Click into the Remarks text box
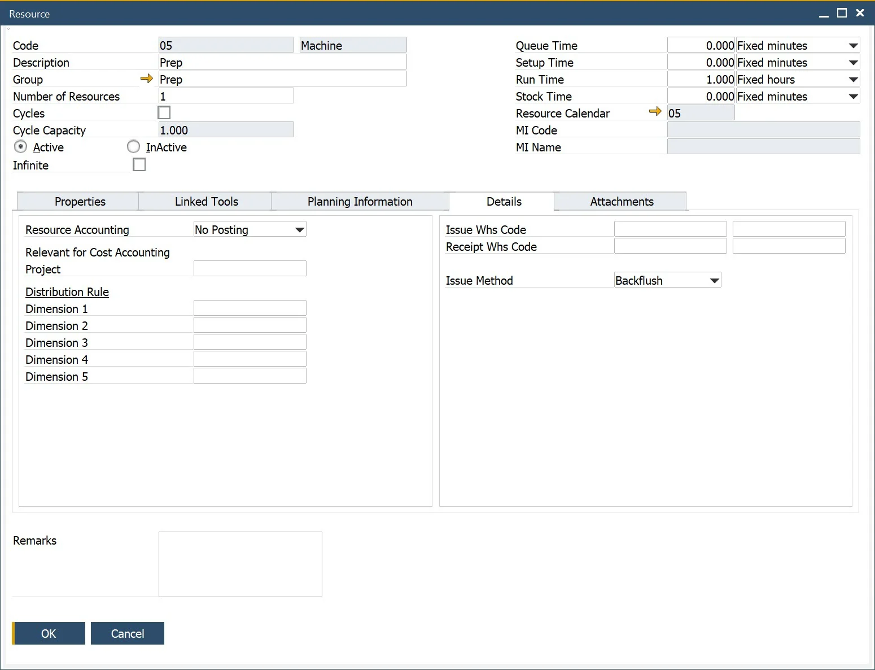 tap(240, 564)
